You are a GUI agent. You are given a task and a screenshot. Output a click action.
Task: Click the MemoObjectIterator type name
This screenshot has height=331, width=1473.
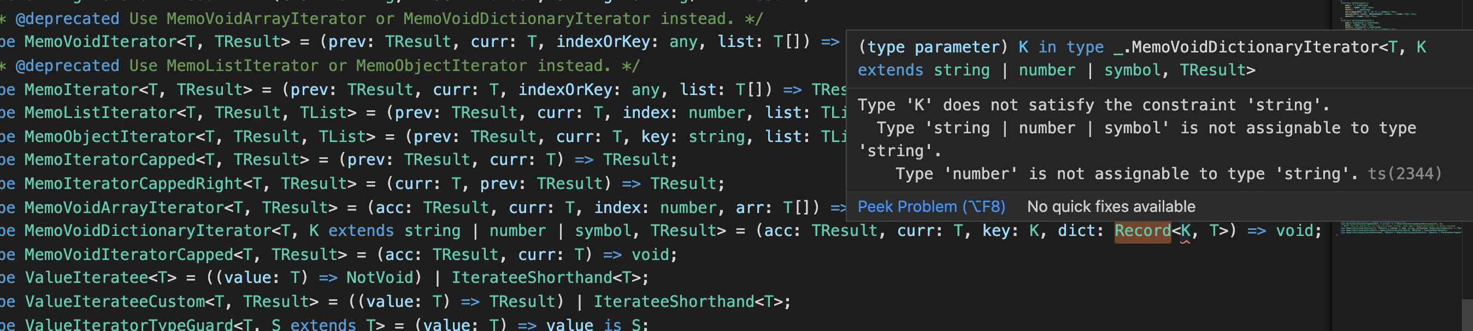tap(110, 137)
